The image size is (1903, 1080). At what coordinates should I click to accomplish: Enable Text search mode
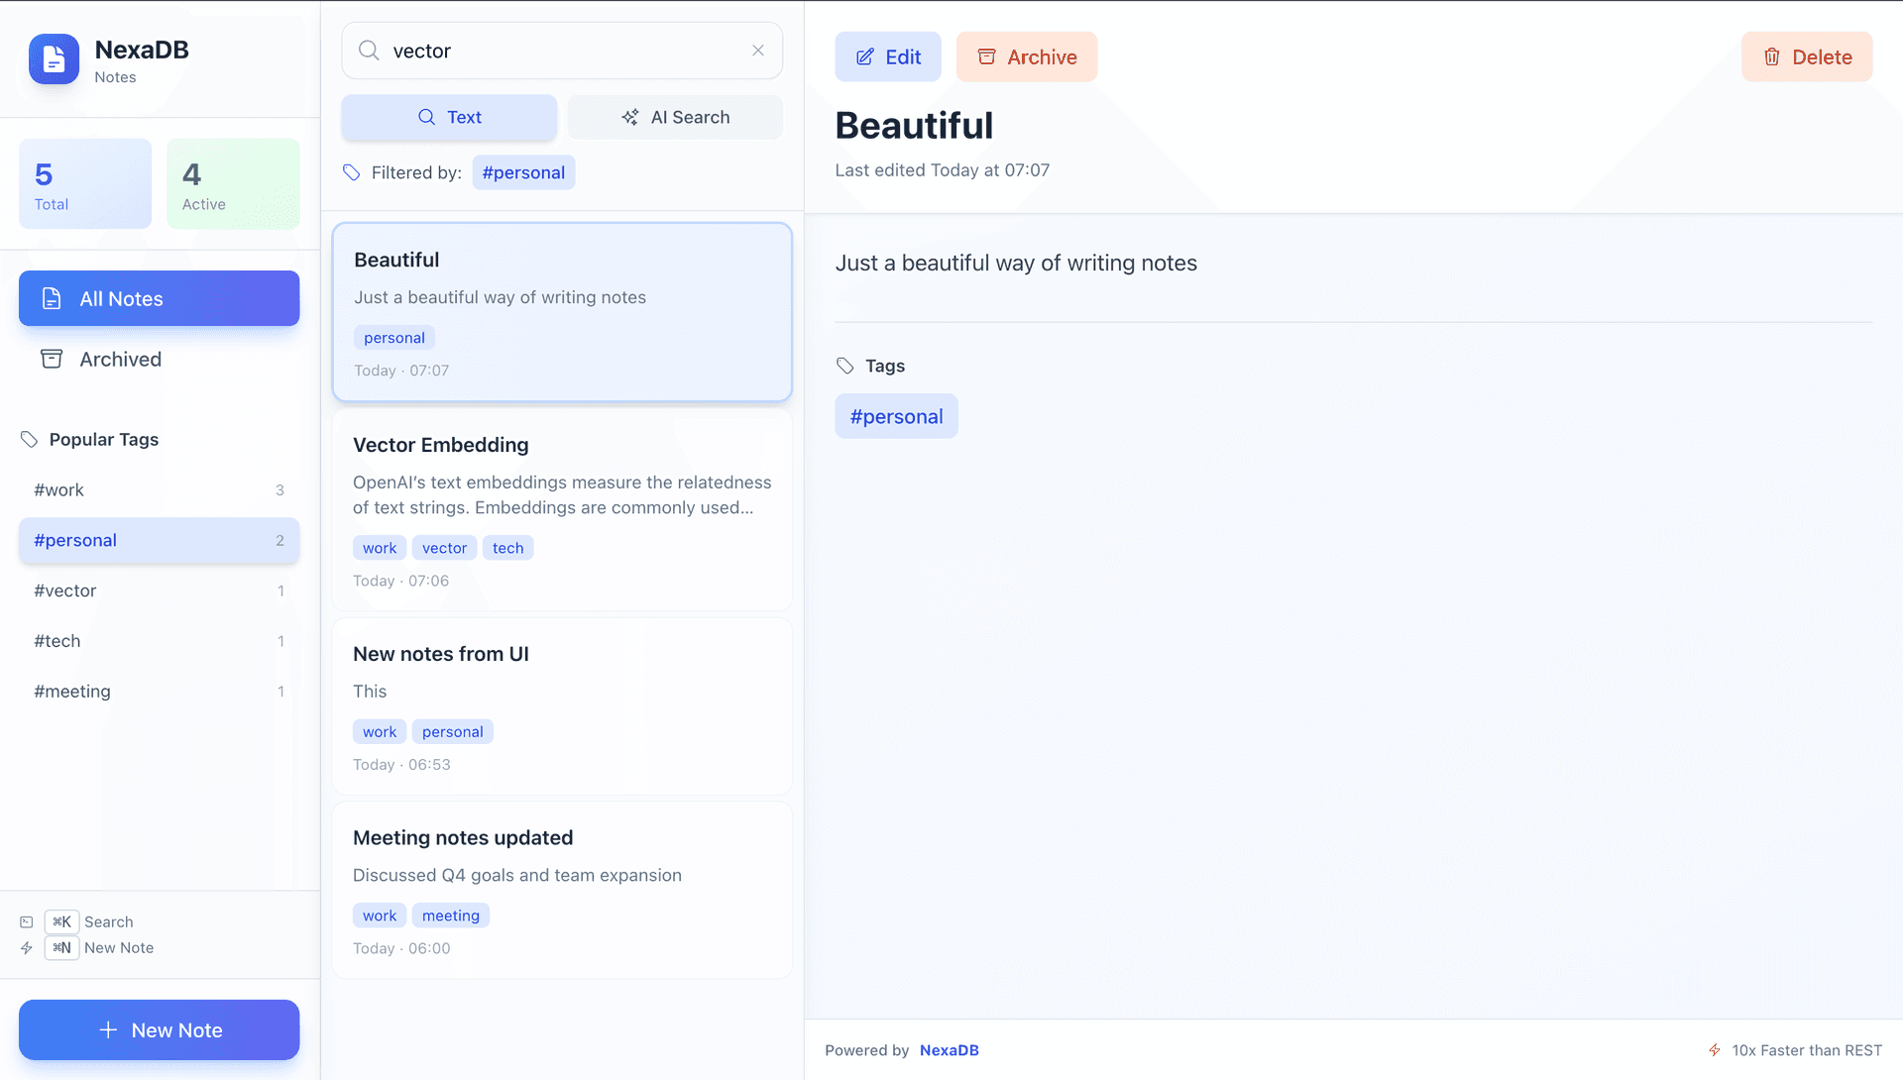click(448, 117)
